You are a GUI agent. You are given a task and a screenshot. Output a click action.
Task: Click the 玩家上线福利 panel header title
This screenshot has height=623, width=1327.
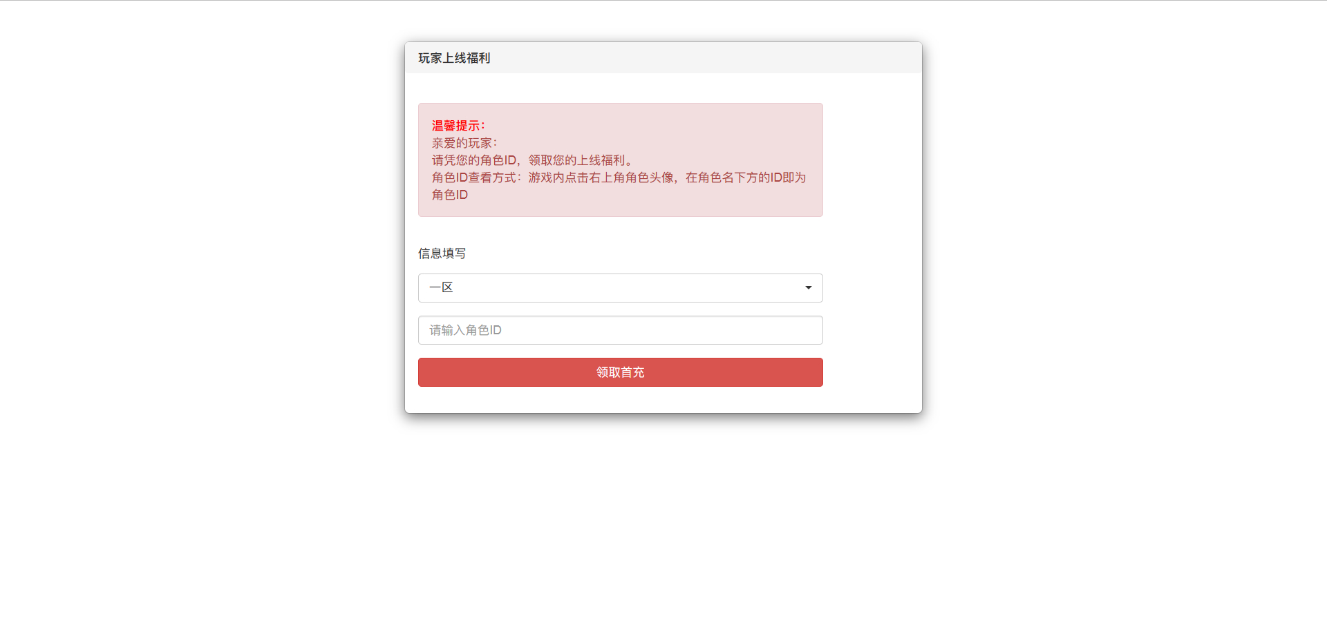[x=454, y=58]
